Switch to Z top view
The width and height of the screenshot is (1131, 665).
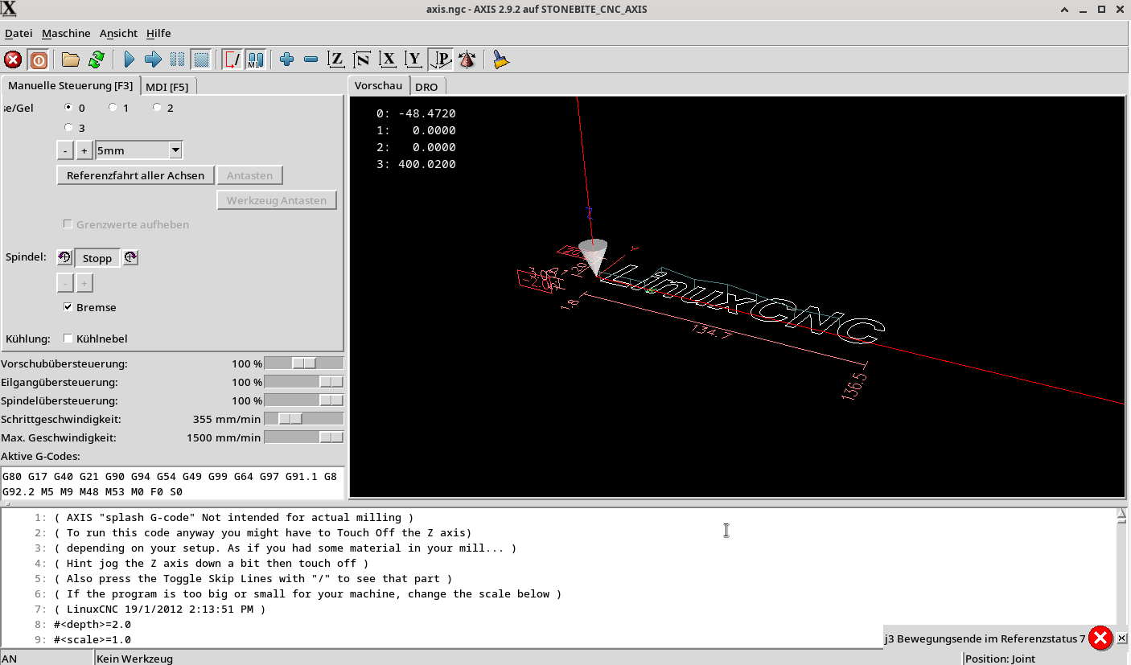click(337, 60)
